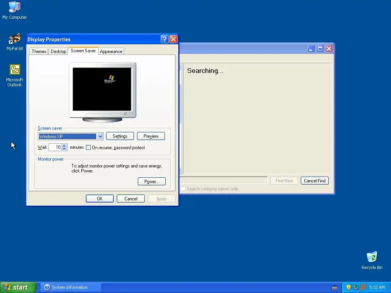The image size is (391, 293).
Task: Select the Recycle Bin desktop icon
Action: point(372,260)
